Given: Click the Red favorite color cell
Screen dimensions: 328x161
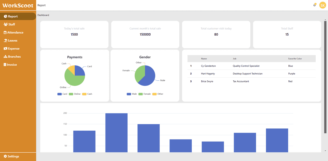Looking at the screenshot, I should click(x=290, y=81).
